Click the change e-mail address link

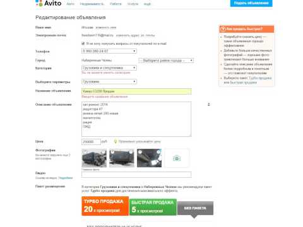point(135,35)
